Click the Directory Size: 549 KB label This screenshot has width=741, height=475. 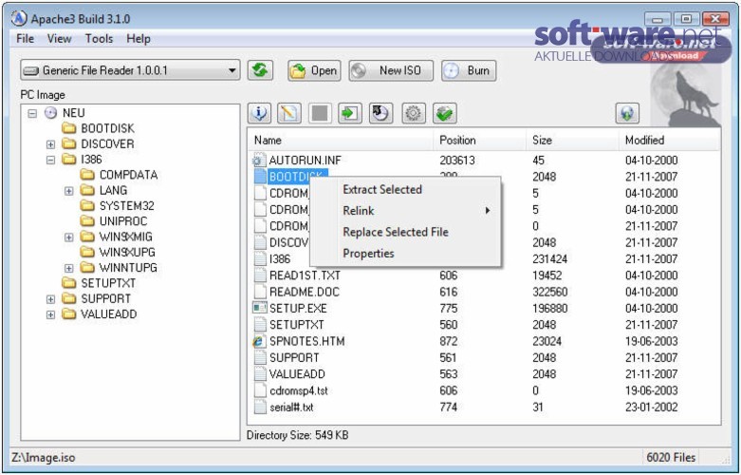pos(297,435)
